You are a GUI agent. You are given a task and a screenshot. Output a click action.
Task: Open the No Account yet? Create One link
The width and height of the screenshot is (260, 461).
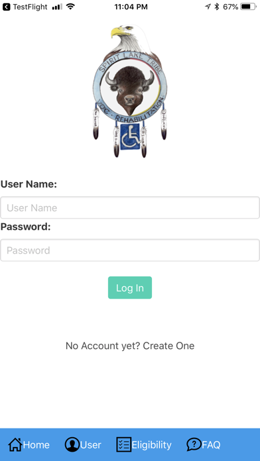click(x=130, y=346)
